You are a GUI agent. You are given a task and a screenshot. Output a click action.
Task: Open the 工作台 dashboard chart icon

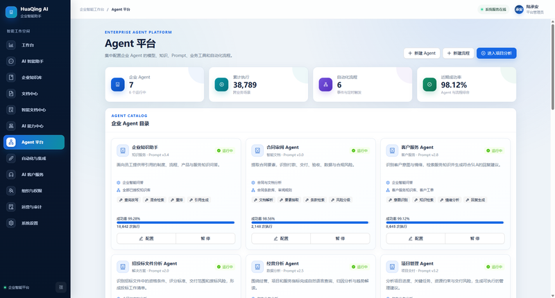(11, 45)
